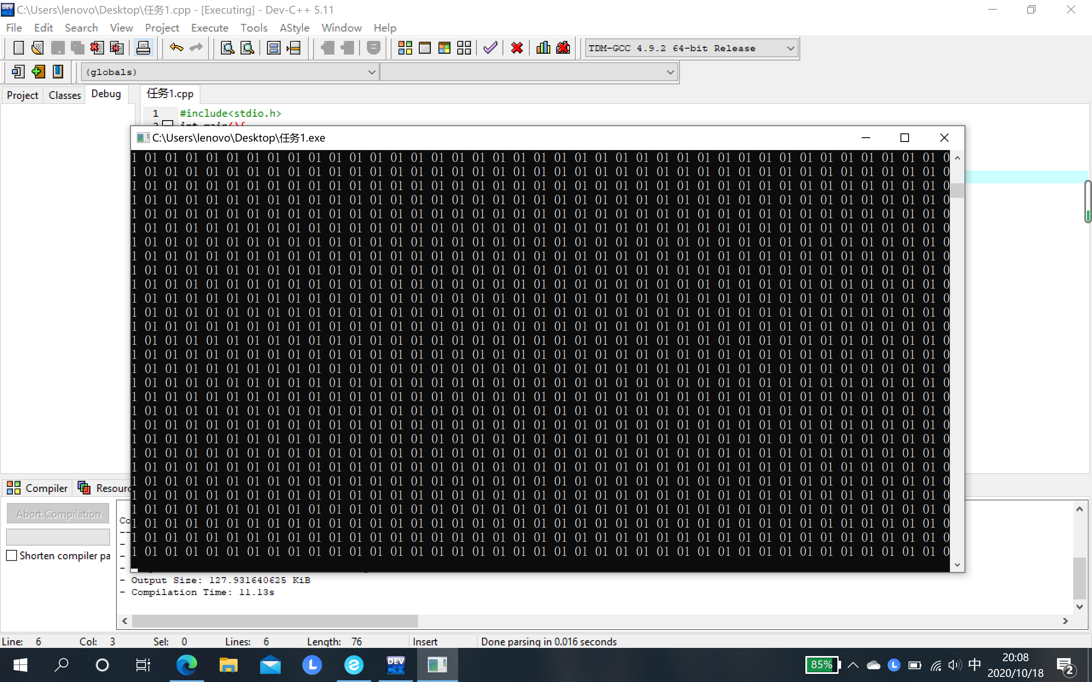Select the Compiler bottom tab
This screenshot has height=682, width=1092.
[x=38, y=488]
